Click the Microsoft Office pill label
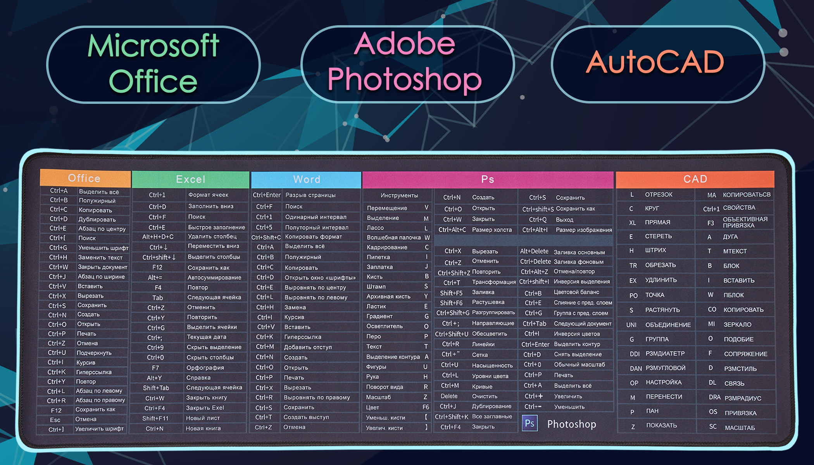The height and width of the screenshot is (465, 814). (153, 64)
